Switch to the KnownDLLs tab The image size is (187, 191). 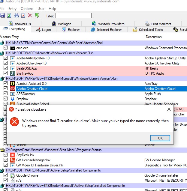click(x=20, y=24)
